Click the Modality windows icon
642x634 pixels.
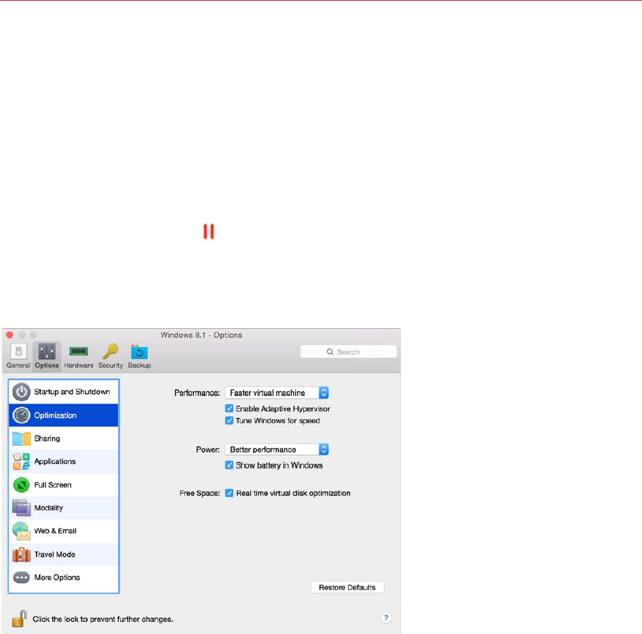pyautogui.click(x=21, y=508)
